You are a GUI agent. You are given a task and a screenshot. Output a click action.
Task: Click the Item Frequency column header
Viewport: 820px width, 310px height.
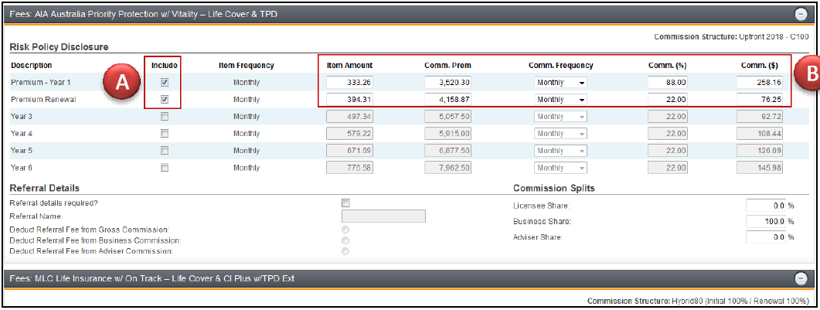pyautogui.click(x=246, y=66)
